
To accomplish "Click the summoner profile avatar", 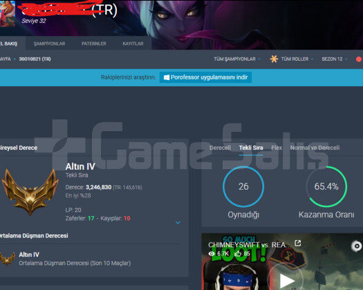I will pyautogui.click(x=8, y=13).
